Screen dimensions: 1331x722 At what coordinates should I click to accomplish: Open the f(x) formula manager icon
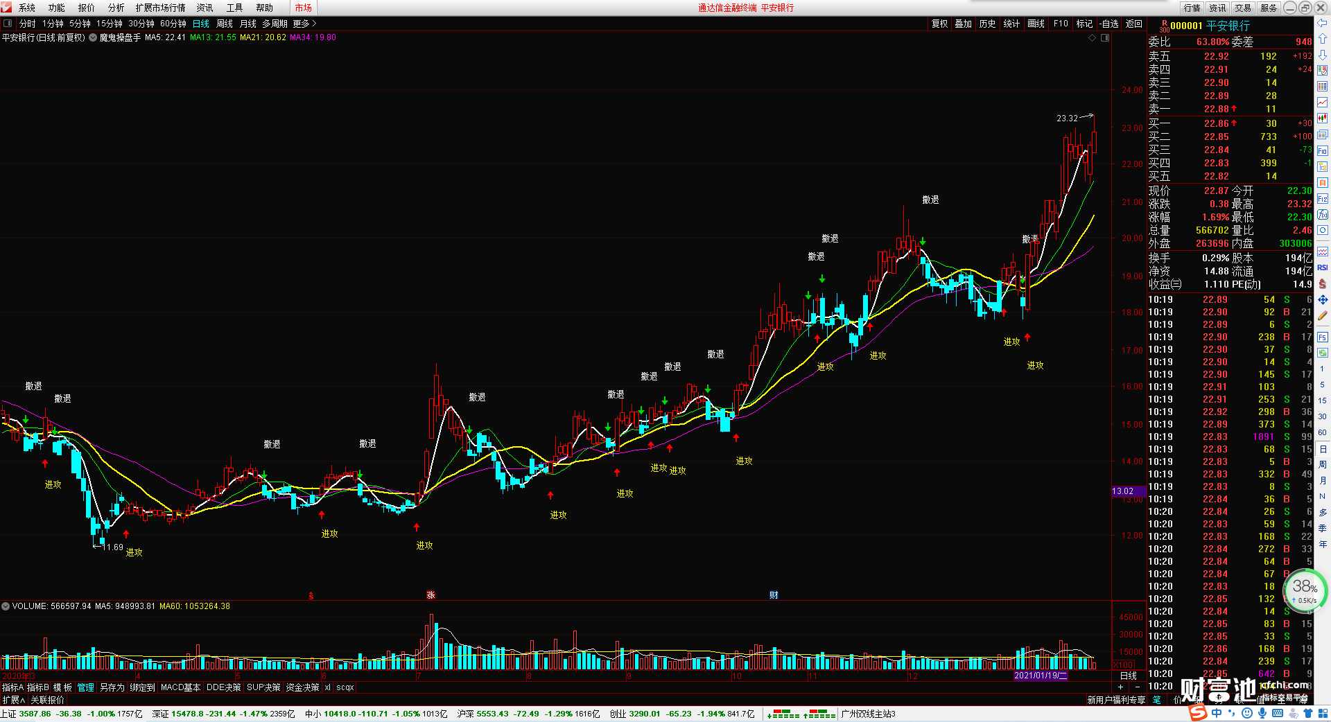tap(1323, 215)
